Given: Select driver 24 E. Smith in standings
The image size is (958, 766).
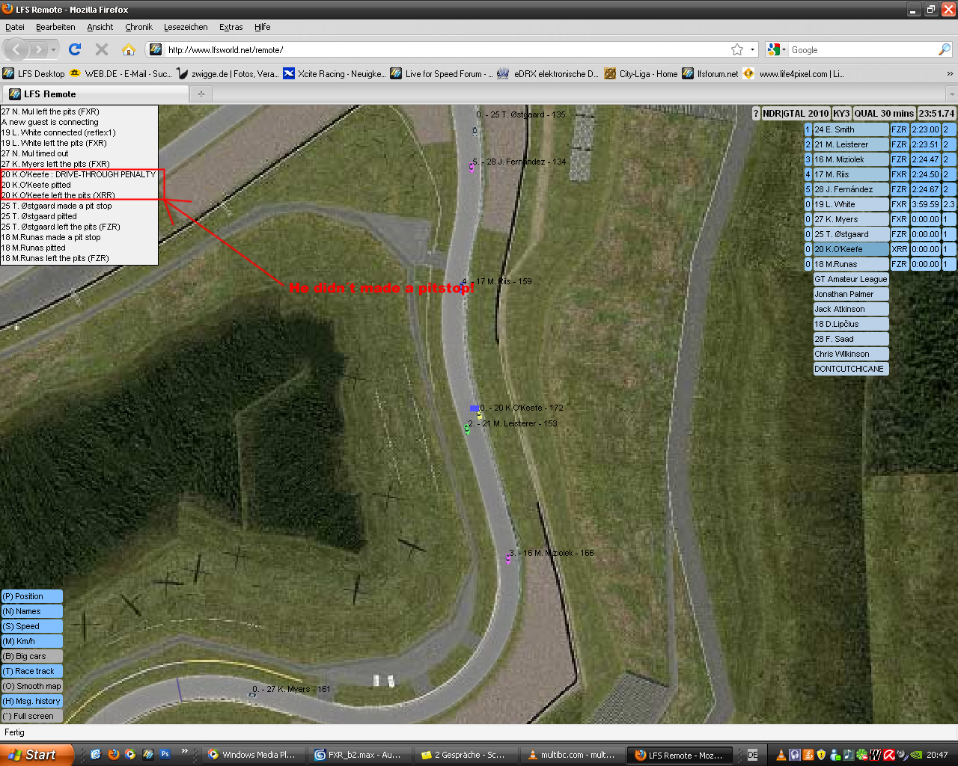Looking at the screenshot, I should click(851, 129).
